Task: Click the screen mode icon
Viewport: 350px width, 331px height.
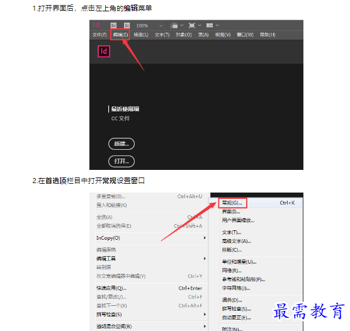Action: (x=192, y=25)
